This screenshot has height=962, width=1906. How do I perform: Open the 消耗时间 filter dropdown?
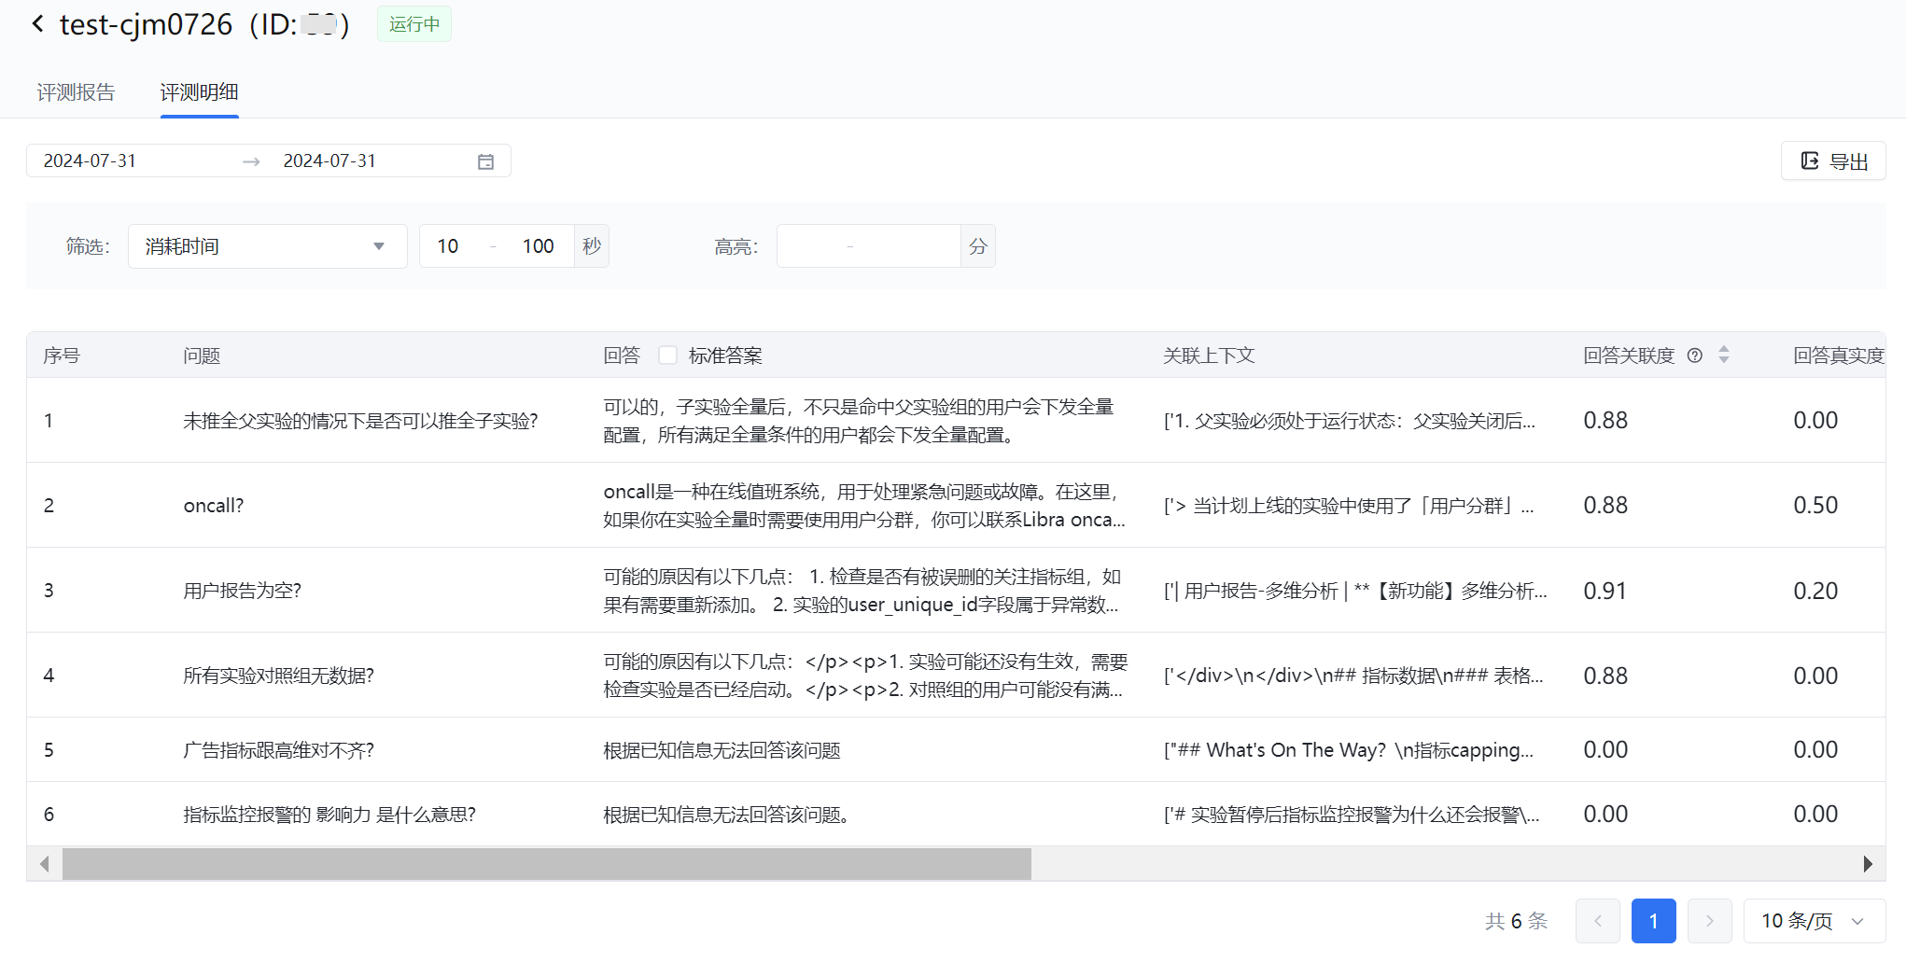pyautogui.click(x=267, y=246)
